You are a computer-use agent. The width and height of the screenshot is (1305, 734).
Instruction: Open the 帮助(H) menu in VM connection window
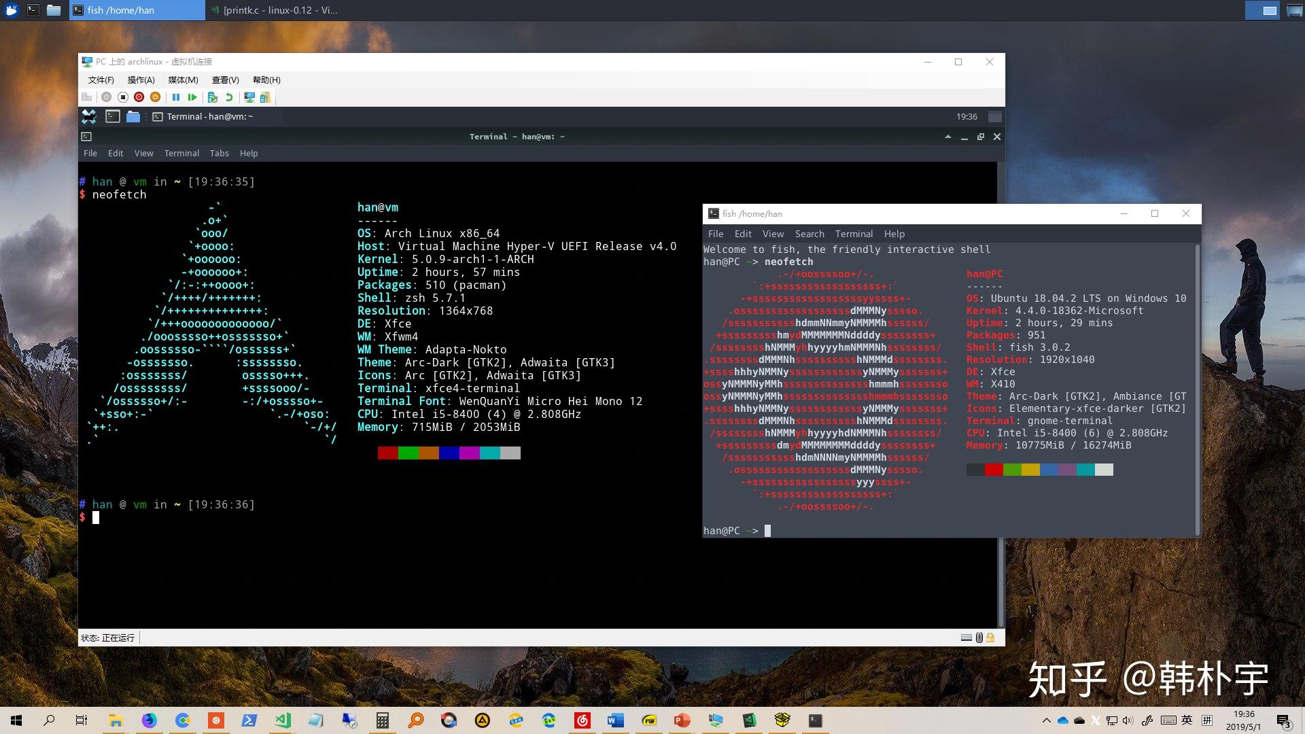pyautogui.click(x=266, y=80)
